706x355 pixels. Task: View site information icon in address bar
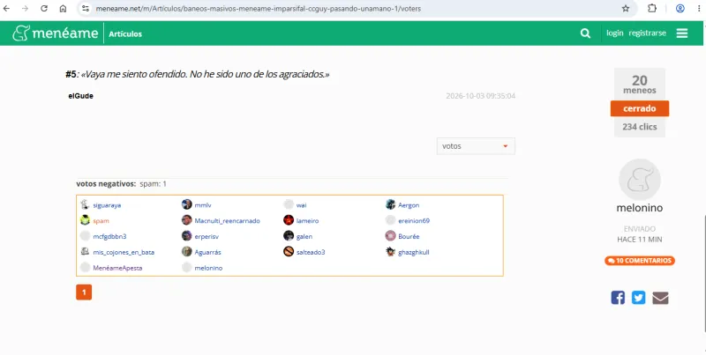coord(86,9)
